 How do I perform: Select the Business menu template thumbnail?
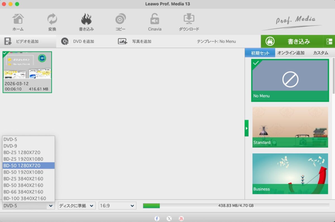pyautogui.click(x=290, y=173)
